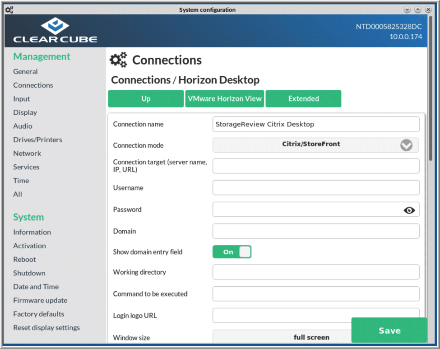Go to Network settings

coord(27,154)
